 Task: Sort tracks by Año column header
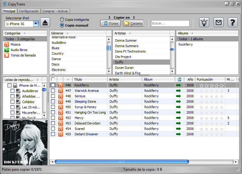(190, 79)
